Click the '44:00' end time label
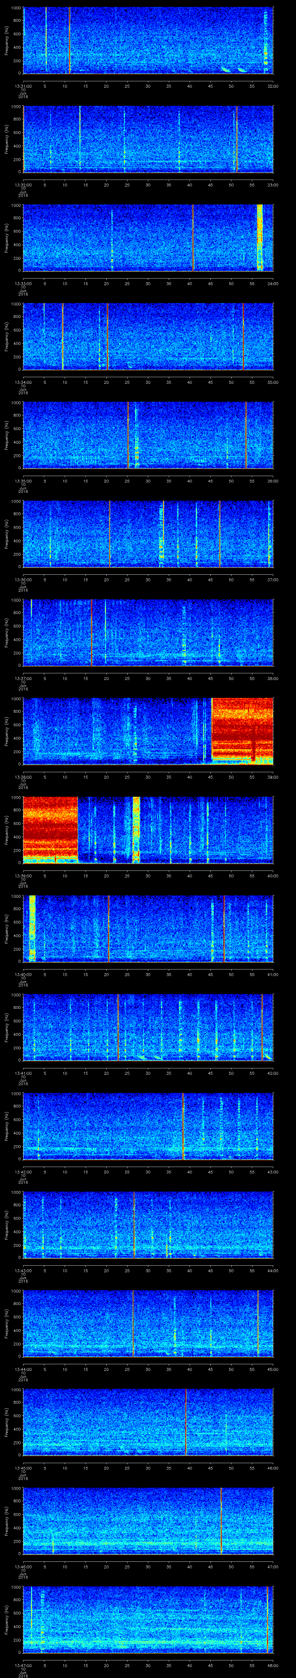The height and width of the screenshot is (1678, 296). pyautogui.click(x=273, y=1270)
